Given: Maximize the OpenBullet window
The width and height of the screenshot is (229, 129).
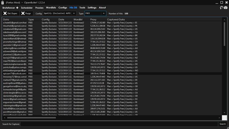Looking at the screenshot, I should point(222,3).
